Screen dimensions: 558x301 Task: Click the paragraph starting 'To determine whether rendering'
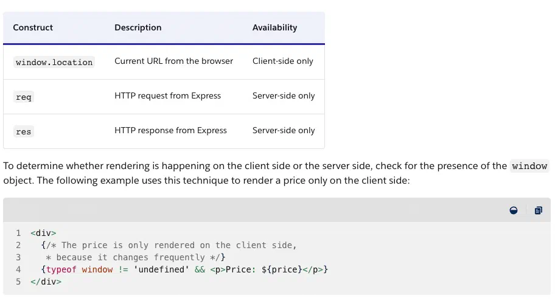[x=276, y=173]
